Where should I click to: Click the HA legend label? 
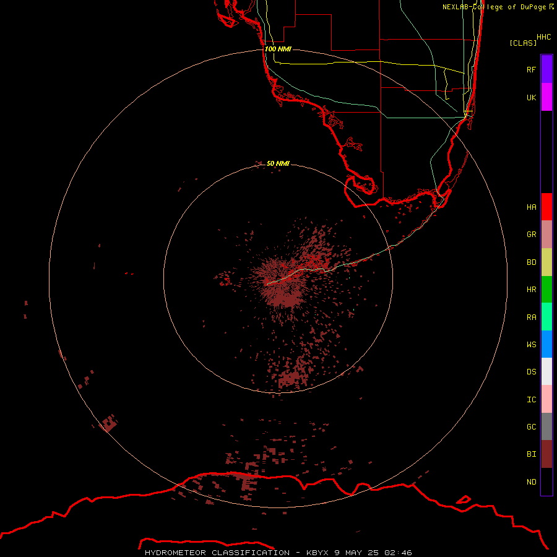pos(531,207)
